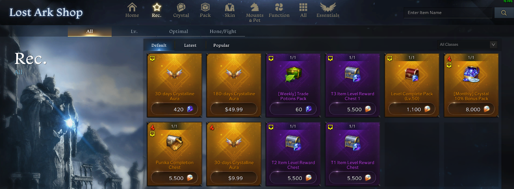Switch to the Optimal tab
Viewport: 514px width, 189px height.
point(179,31)
